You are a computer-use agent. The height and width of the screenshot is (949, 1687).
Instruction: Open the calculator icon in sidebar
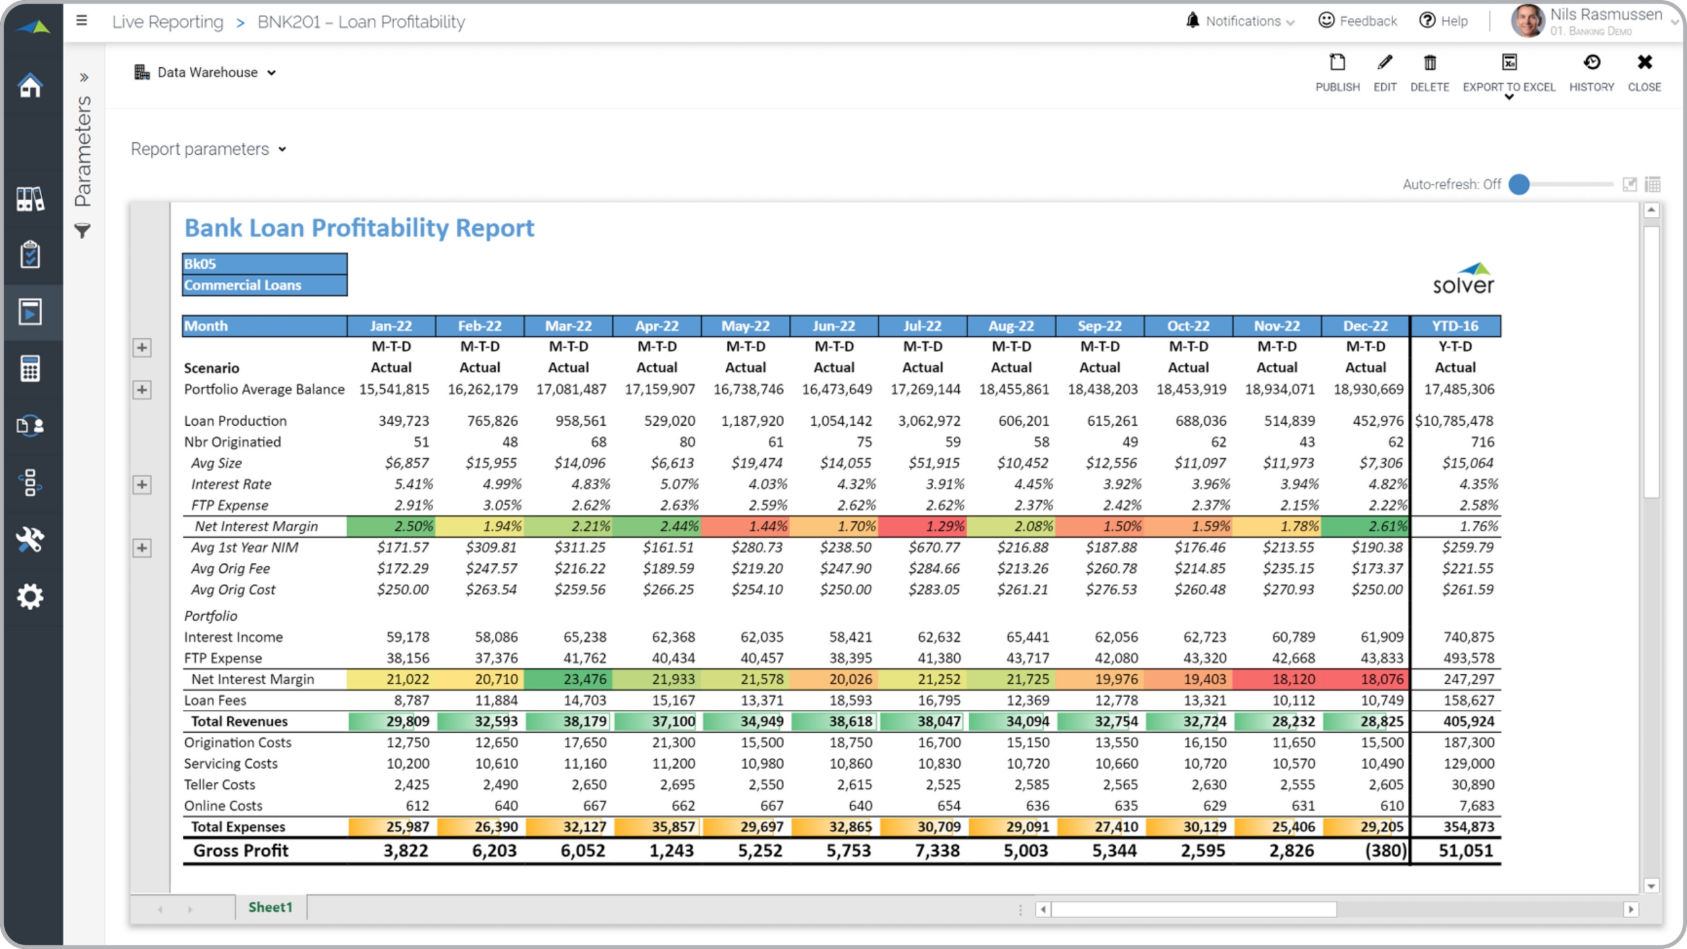30,368
